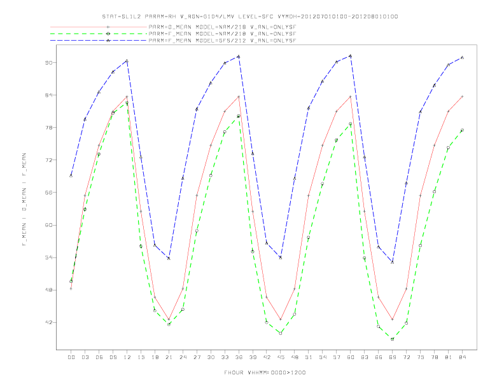The width and height of the screenshot is (504, 389).
Task: Click y-axis tick label 54
Action: (48, 257)
